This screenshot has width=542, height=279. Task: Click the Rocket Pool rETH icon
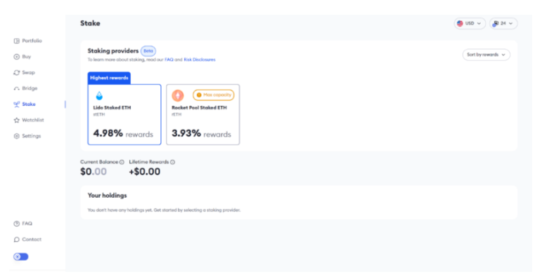coord(178,95)
